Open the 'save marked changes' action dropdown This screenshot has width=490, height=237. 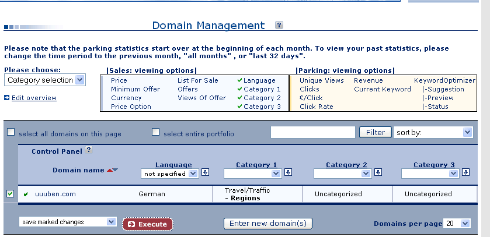67,222
